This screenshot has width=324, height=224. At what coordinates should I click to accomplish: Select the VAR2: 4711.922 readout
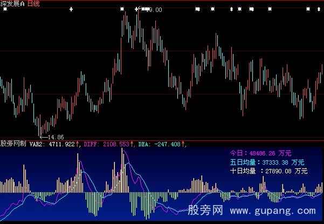52,144
